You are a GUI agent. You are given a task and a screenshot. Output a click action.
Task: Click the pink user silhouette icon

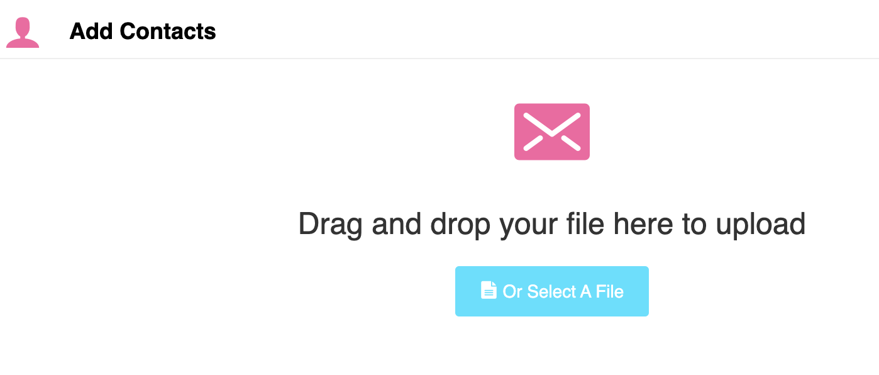click(23, 33)
